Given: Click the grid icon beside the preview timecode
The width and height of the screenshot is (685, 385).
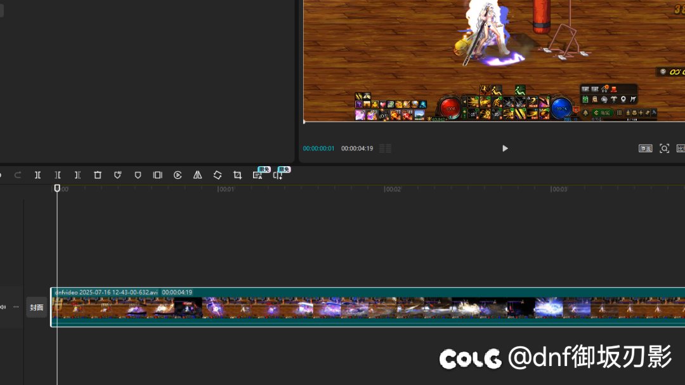Looking at the screenshot, I should (386, 148).
